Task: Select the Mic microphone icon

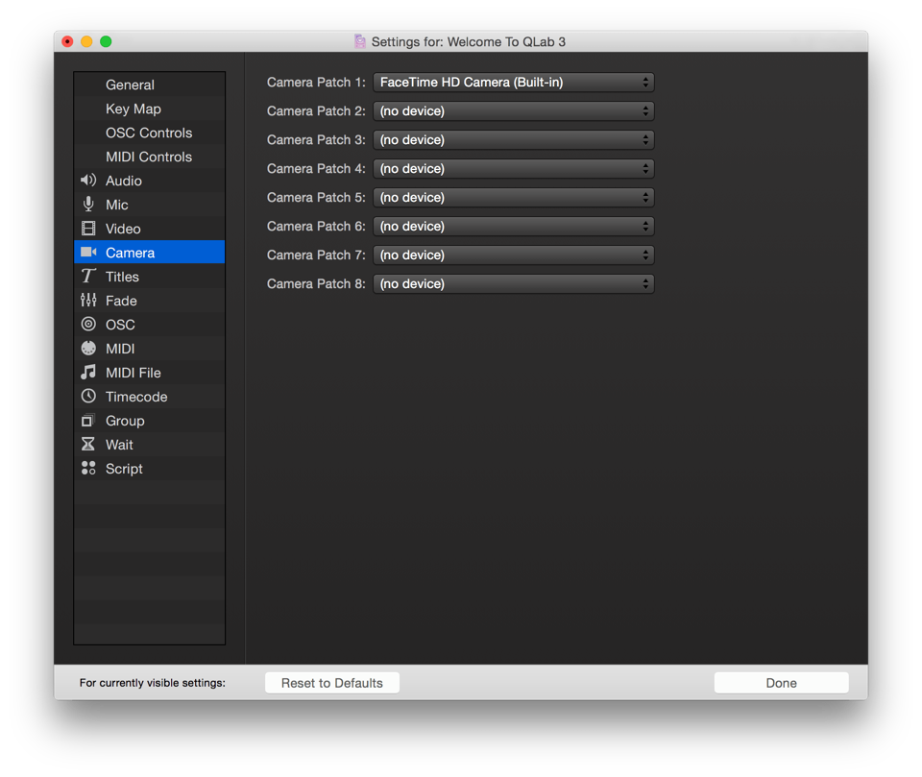Action: click(x=88, y=205)
